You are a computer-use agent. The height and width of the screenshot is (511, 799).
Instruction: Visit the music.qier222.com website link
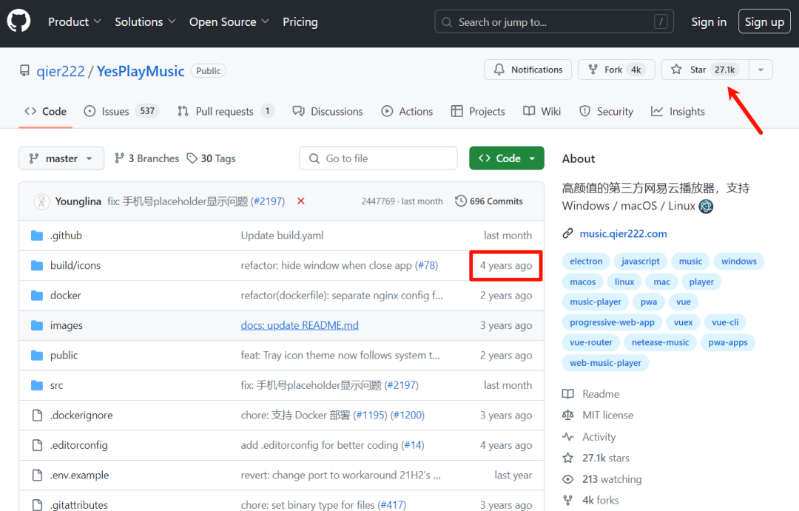(623, 233)
